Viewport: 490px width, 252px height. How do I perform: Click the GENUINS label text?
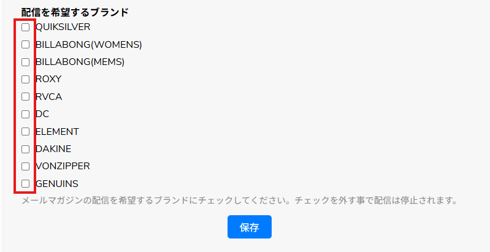point(57,183)
